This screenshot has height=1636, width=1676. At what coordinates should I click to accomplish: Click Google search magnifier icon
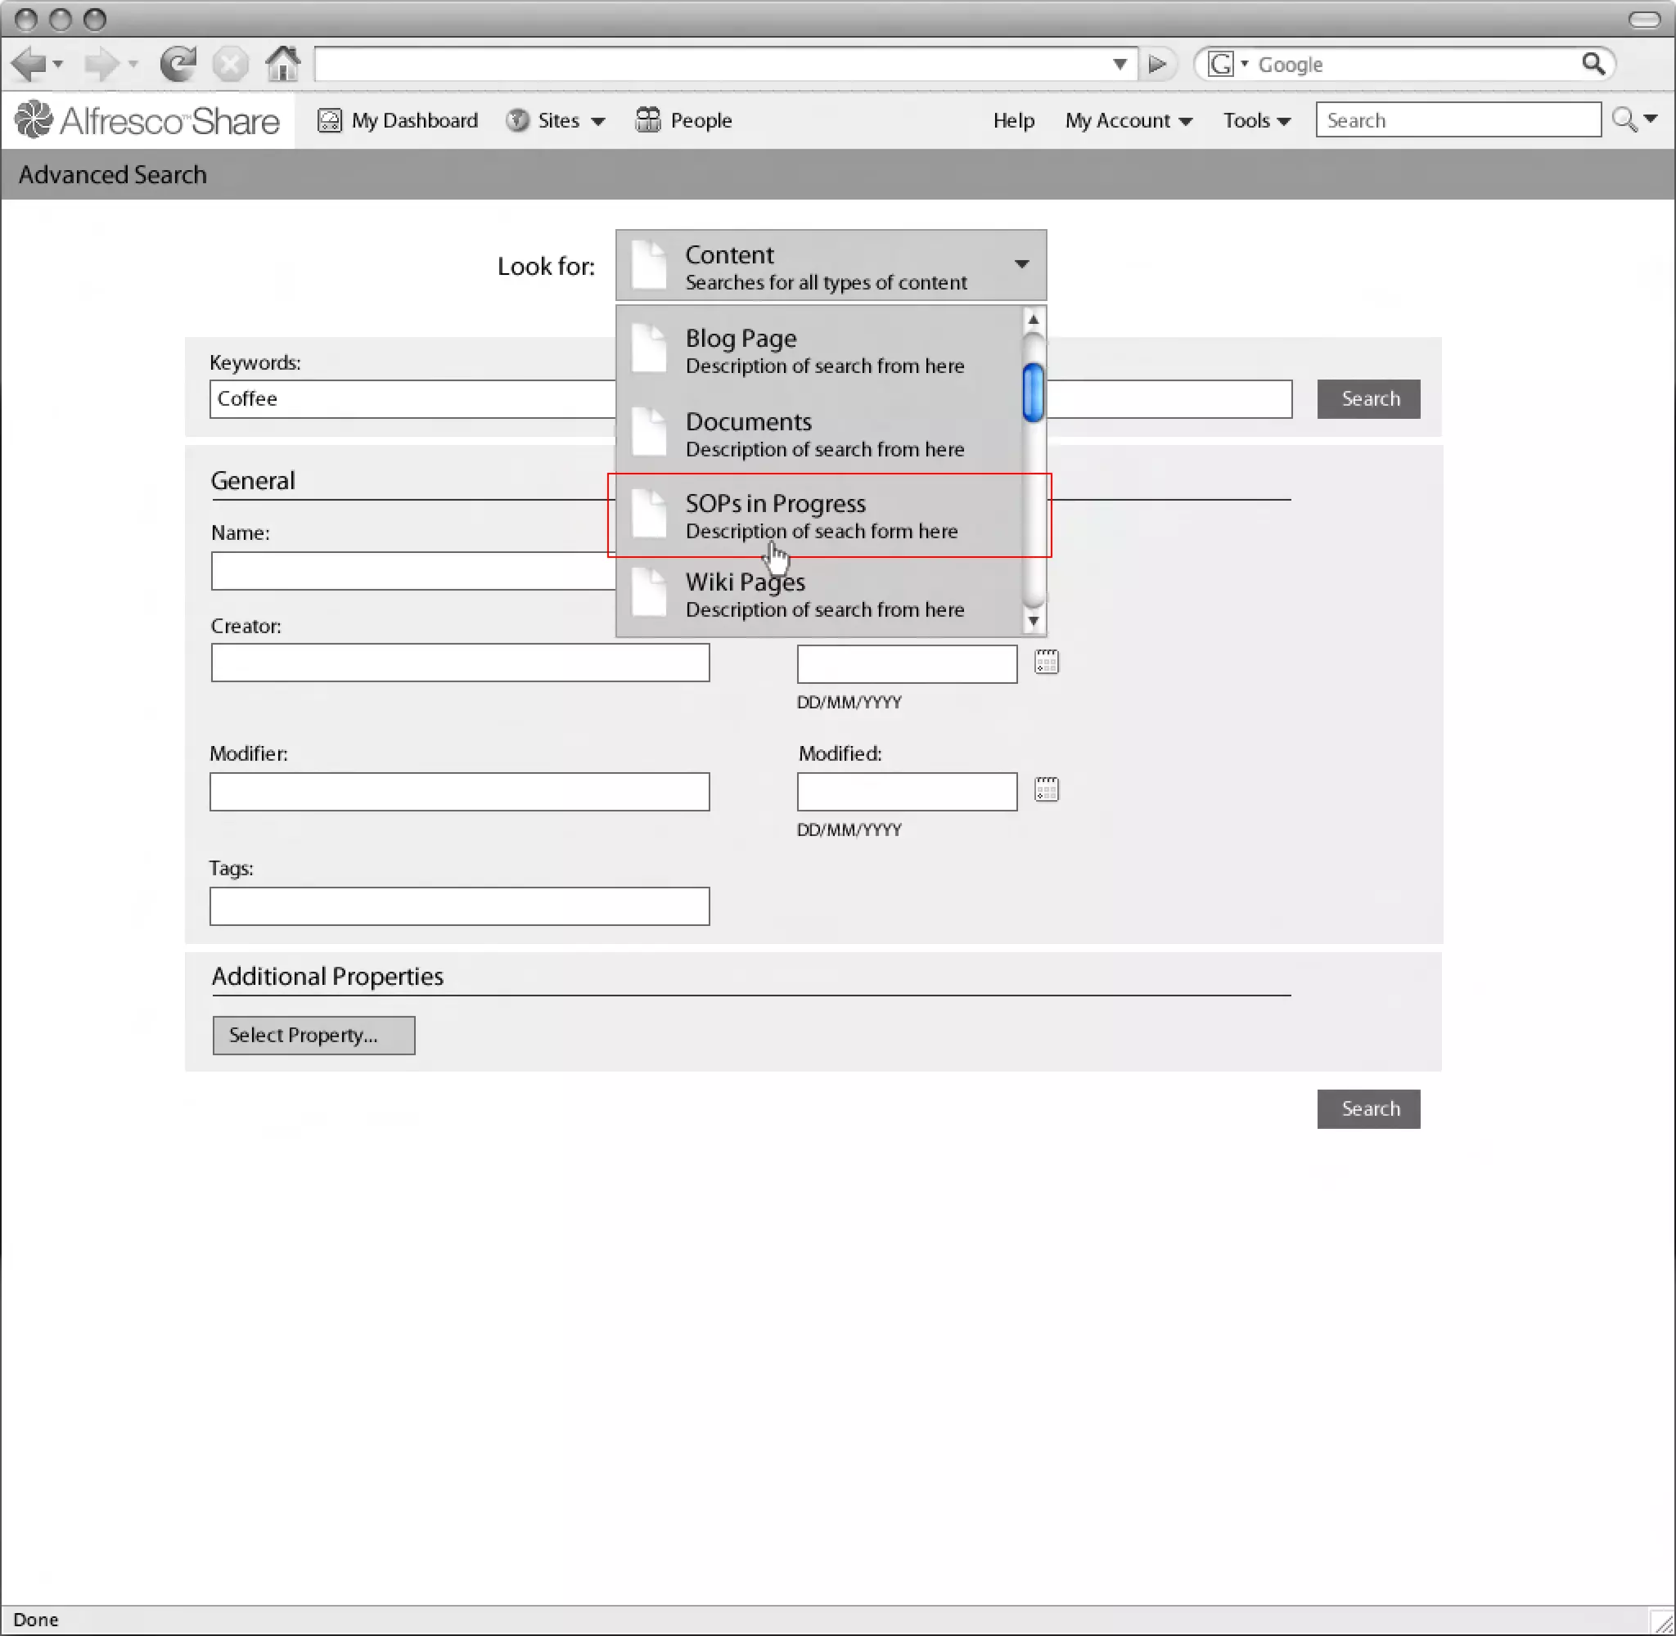[1593, 64]
